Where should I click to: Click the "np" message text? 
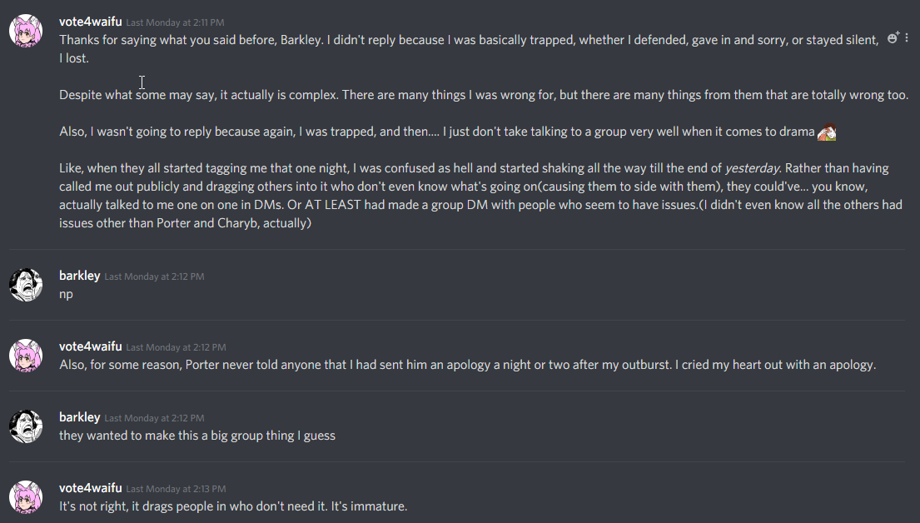(66, 294)
